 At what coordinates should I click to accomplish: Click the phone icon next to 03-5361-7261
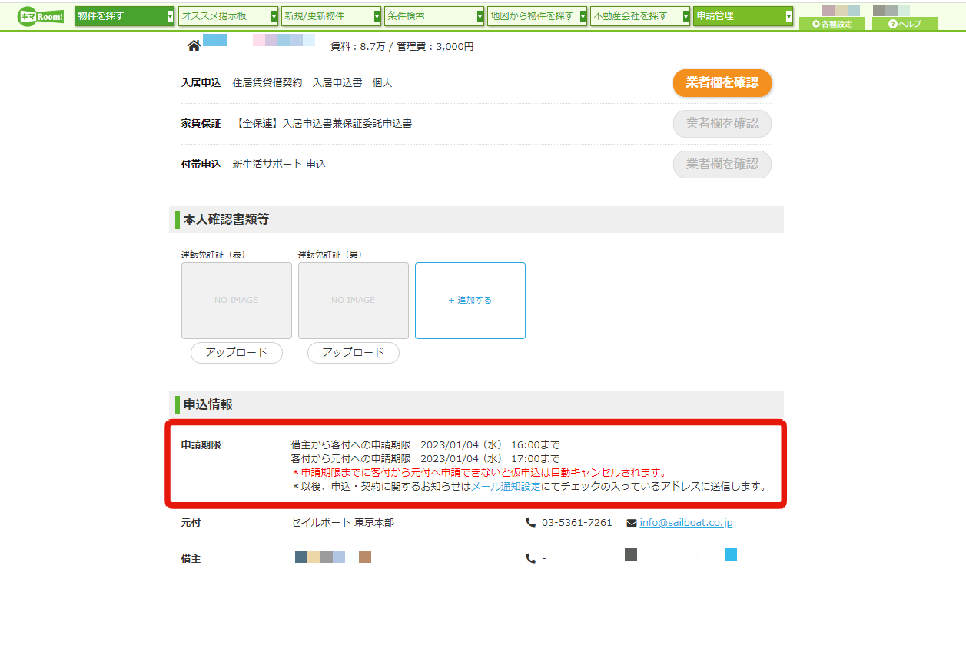530,523
